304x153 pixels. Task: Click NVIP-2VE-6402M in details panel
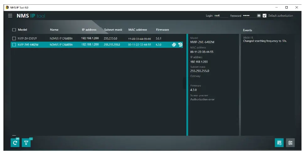[x=202, y=42]
